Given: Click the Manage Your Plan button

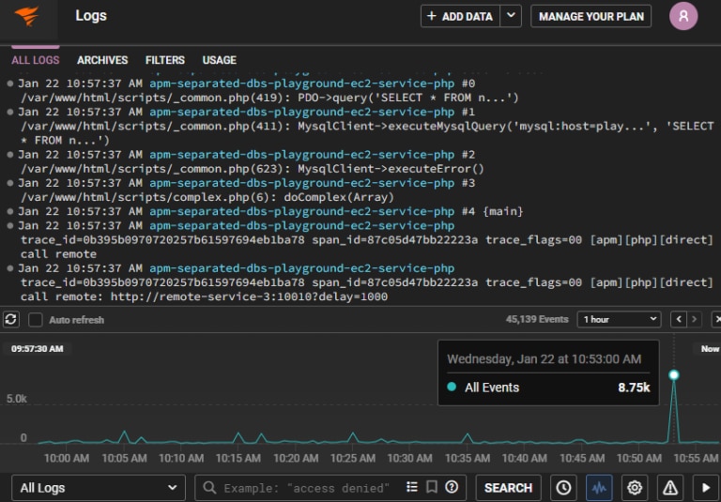Looking at the screenshot, I should (591, 16).
